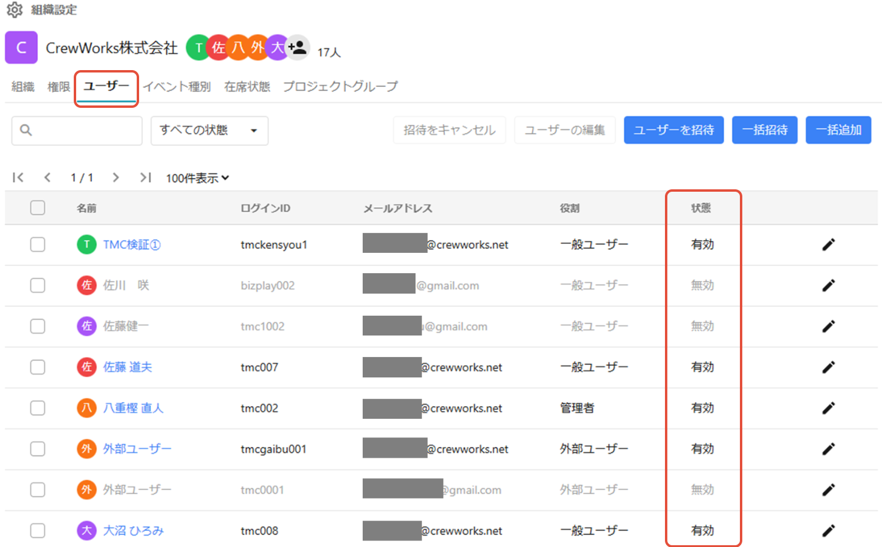Edit 大沼 ひろみ with pencil icon
882x547 pixels.
coord(829,530)
